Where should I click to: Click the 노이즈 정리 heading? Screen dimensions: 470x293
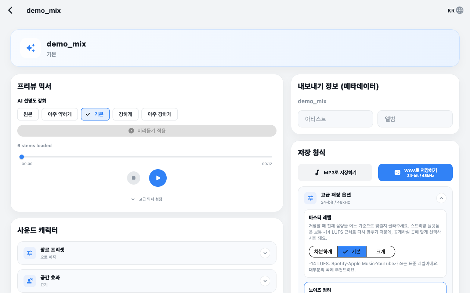320,290
